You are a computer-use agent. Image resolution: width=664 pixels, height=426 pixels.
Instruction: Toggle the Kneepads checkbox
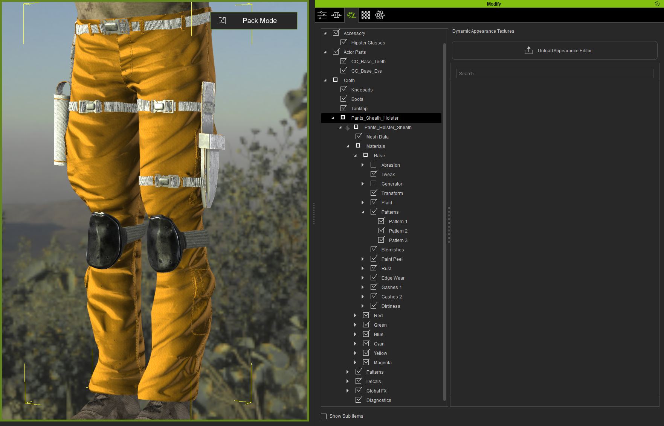(x=343, y=90)
